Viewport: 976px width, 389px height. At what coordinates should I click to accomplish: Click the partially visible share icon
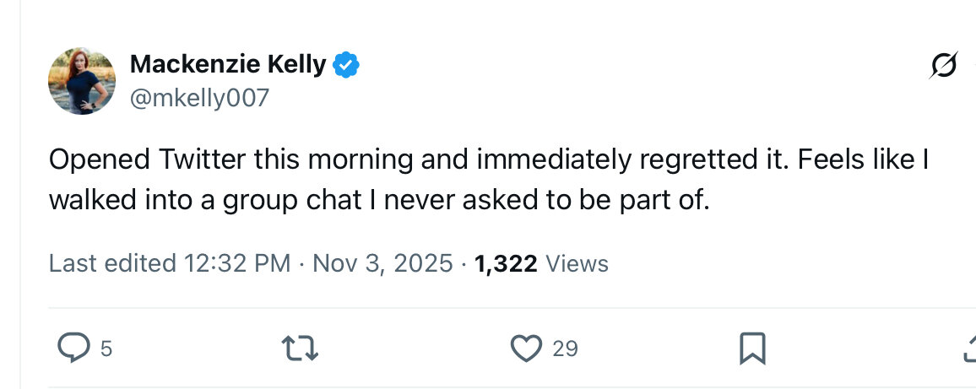coord(969,348)
